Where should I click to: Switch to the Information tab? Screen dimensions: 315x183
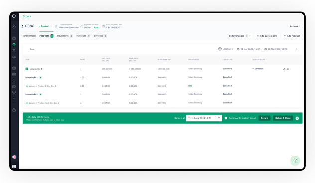point(29,36)
